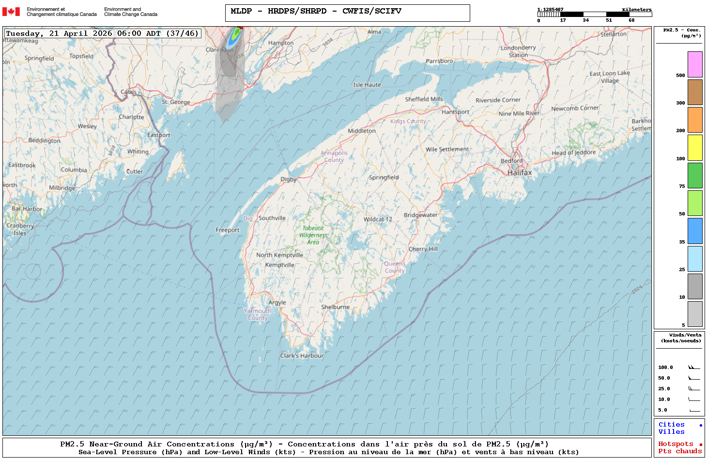
Task: Click the Canada flag logo
Action: (11, 12)
